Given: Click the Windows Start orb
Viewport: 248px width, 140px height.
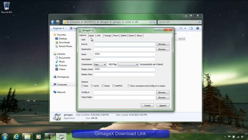Looking at the screenshot, I should pyautogui.click(x=5, y=136).
